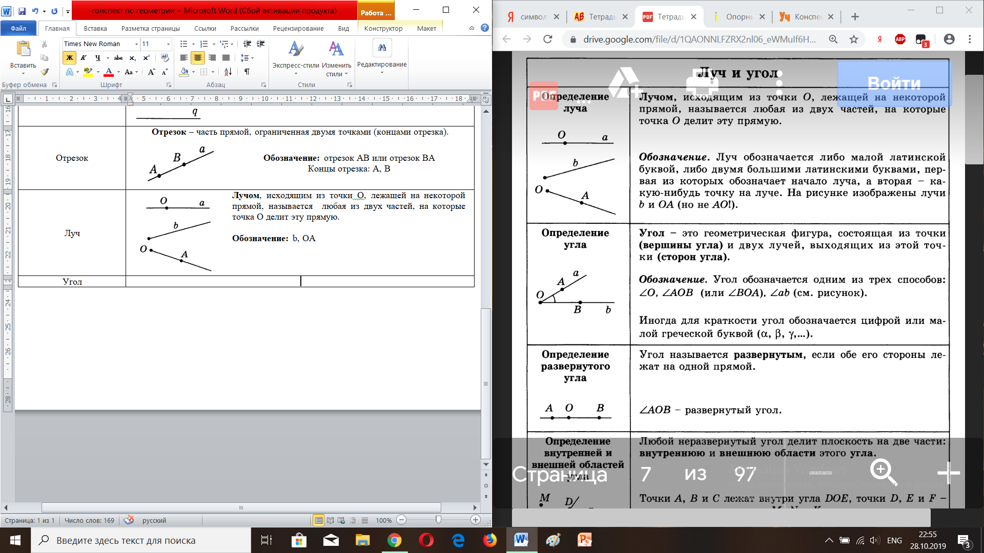Toggle strikethrough (abc) formatting

[118, 58]
